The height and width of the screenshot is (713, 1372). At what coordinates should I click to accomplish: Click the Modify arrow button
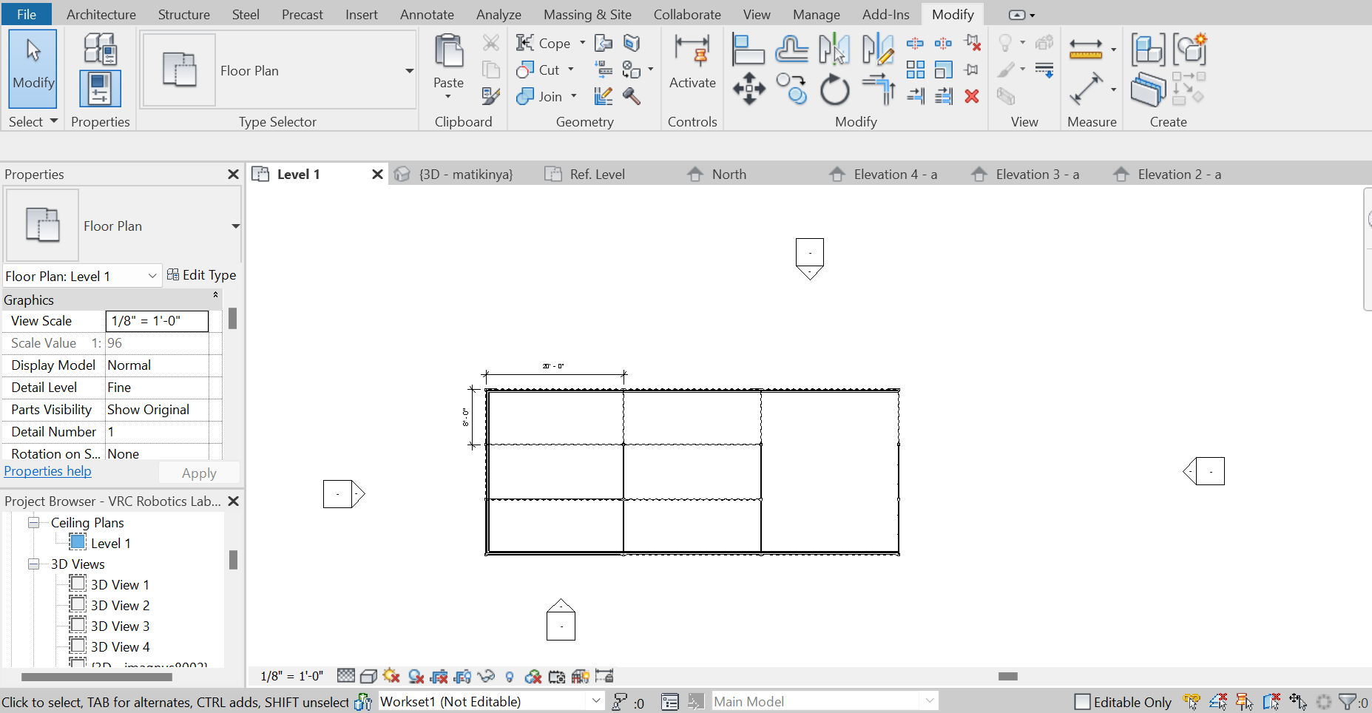(33, 70)
